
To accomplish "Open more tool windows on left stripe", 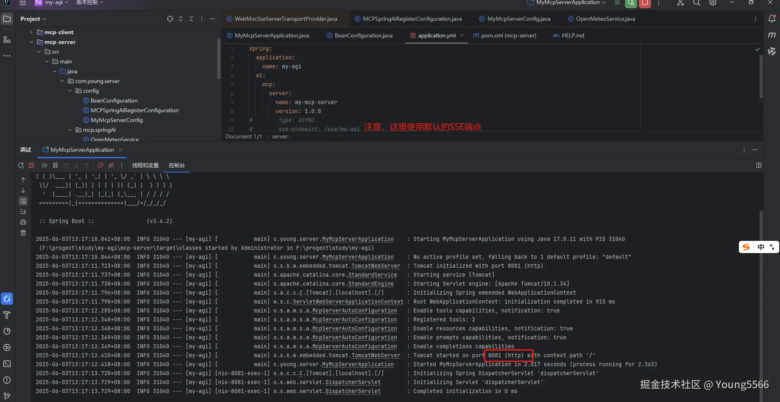I will (x=7, y=56).
